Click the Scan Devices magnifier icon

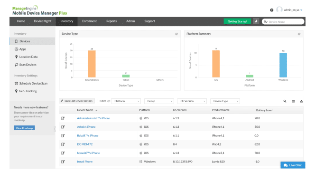click(x=16, y=65)
